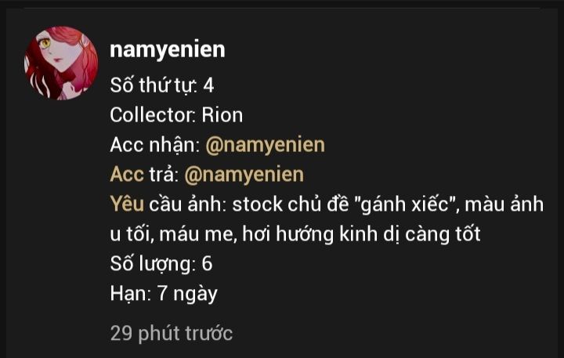Select the 'Hạn: 7 ngày' line

164,294
